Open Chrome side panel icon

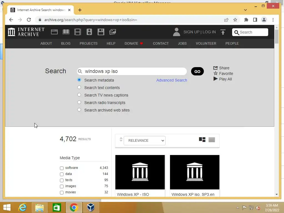pos(255,20)
